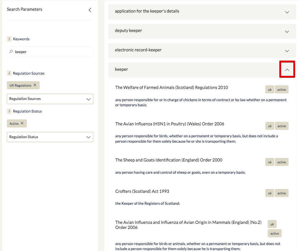The height and width of the screenshot is (251, 299).
Task: Expand the electronic record-keeper entry
Action: 287,51
